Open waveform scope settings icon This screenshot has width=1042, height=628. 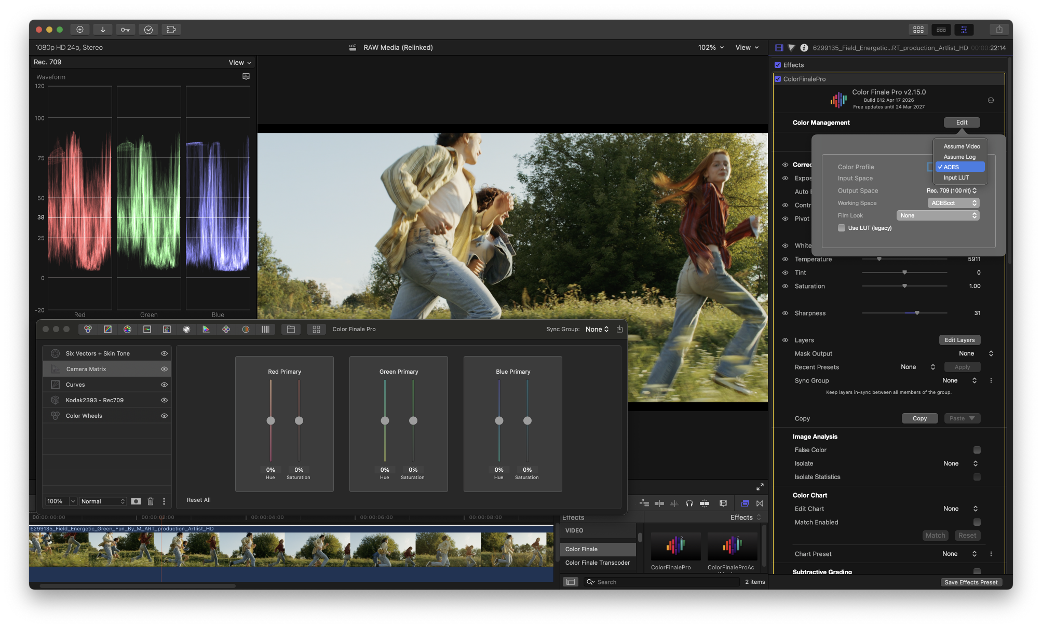click(246, 77)
